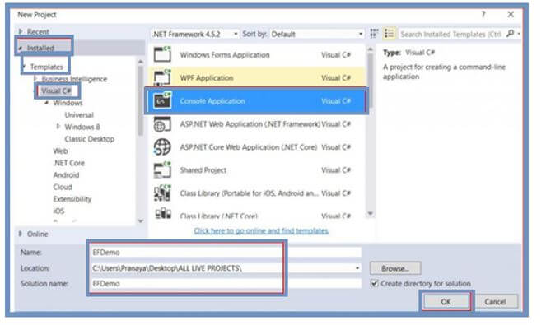Click the ASP.NET Web Application globe icon
546x325 pixels.
pos(162,124)
